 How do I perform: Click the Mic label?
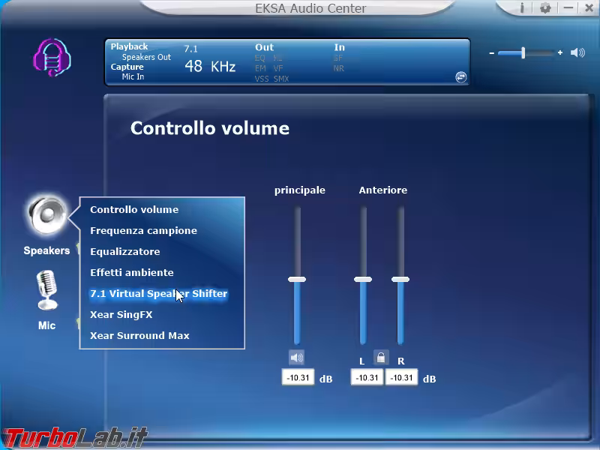click(x=46, y=325)
